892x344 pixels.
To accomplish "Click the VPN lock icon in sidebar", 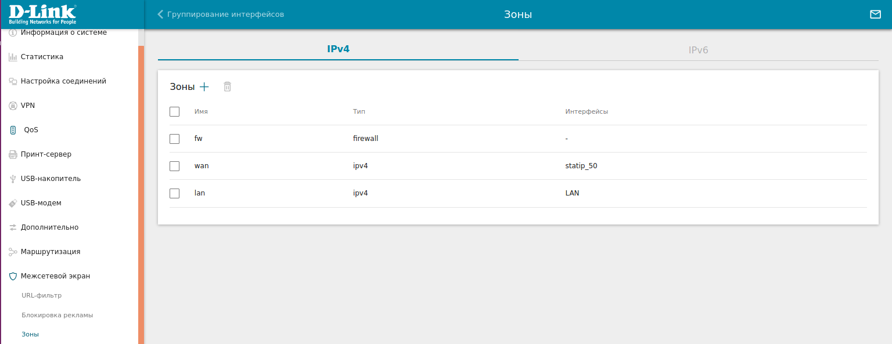I will pyautogui.click(x=13, y=106).
